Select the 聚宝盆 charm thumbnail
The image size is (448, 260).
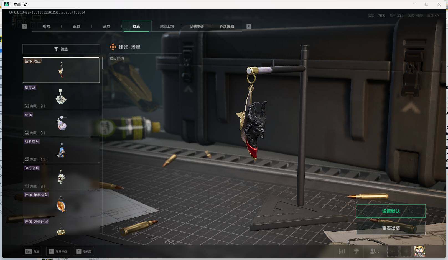pyautogui.click(x=61, y=96)
